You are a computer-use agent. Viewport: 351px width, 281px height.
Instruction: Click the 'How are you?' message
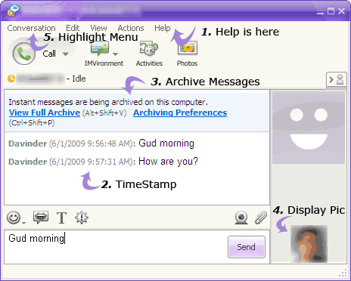point(169,162)
